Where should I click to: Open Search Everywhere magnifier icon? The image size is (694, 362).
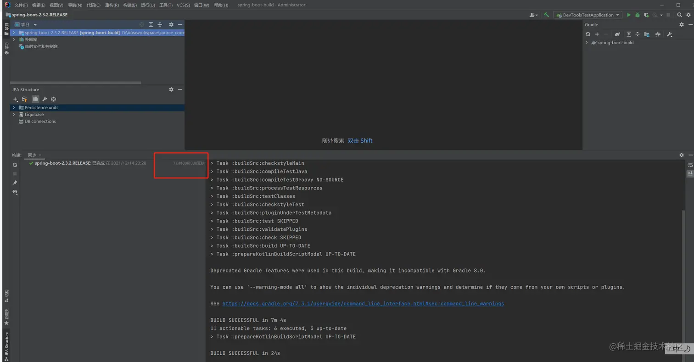pyautogui.click(x=680, y=15)
